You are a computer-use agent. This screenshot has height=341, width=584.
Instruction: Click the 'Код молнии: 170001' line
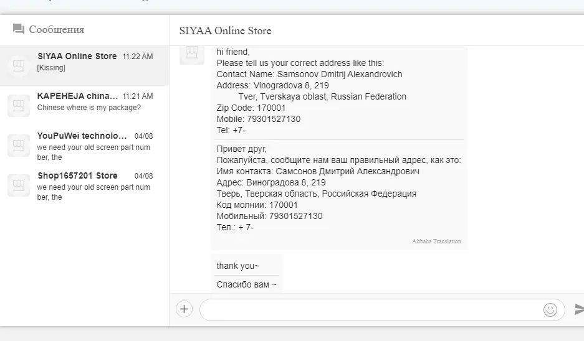click(x=257, y=205)
